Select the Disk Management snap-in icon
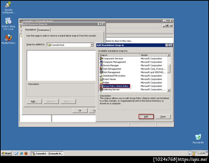 tap(101, 72)
